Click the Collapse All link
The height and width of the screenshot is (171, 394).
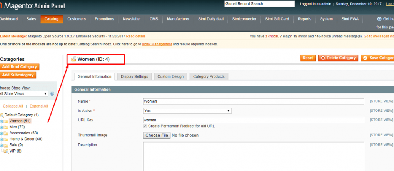tap(13, 106)
